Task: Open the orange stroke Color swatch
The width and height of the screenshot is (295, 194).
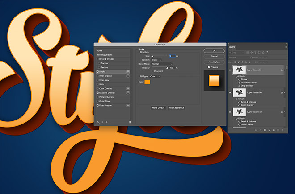Action: tap(147, 82)
